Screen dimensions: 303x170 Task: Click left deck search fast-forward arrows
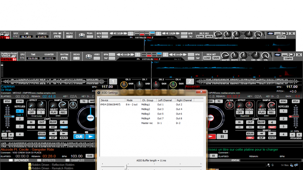pos(64,134)
